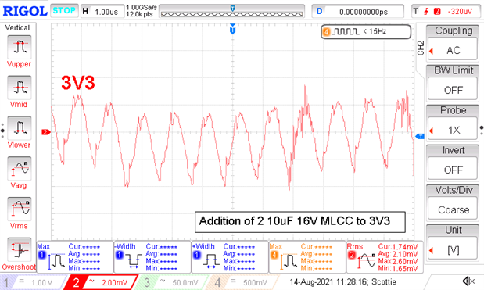Click the horizontal timebase 1.00us field

(102, 12)
